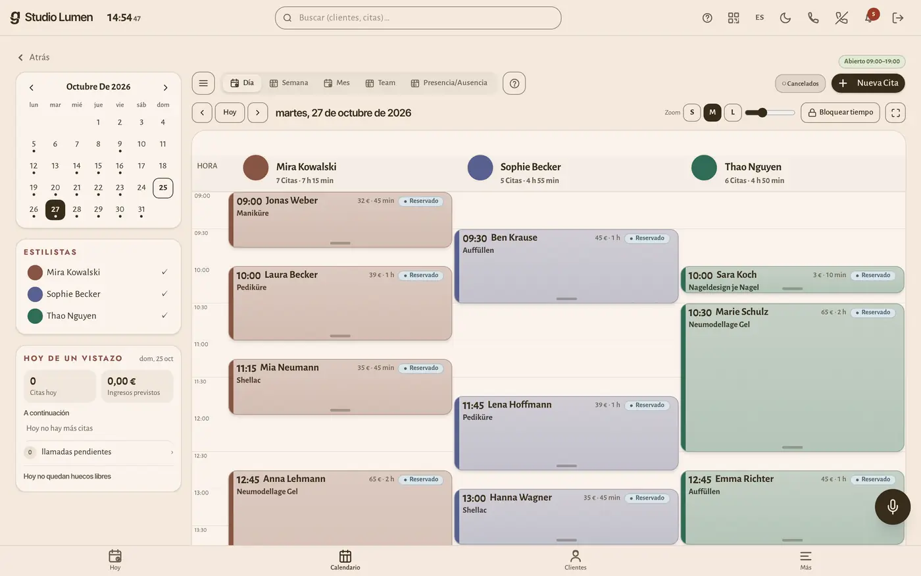Open fullscreen calendar view icon
921x576 pixels.
tap(895, 113)
